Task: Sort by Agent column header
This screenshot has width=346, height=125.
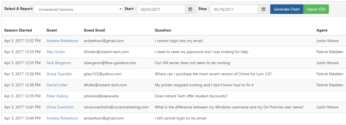Action: (322, 30)
